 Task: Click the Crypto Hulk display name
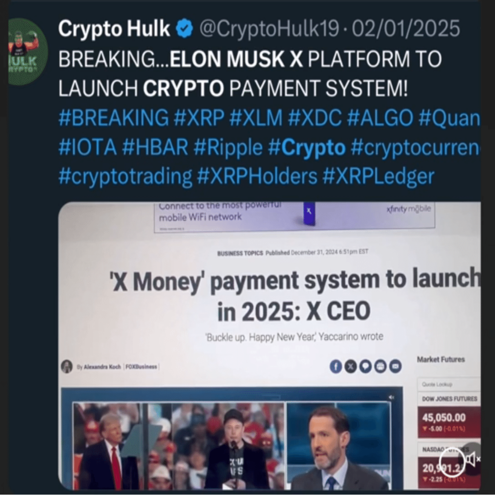coord(114,29)
